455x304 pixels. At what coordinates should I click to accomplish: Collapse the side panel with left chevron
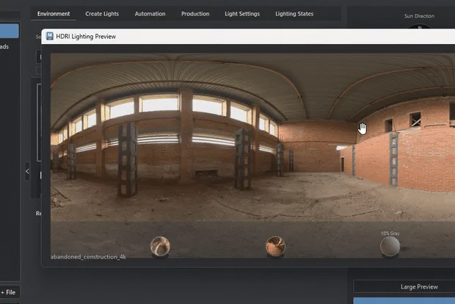[27, 171]
